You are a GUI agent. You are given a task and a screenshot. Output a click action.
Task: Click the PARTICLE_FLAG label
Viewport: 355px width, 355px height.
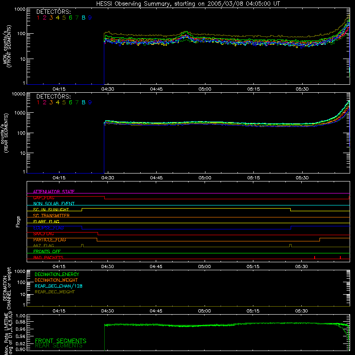pos(50,240)
